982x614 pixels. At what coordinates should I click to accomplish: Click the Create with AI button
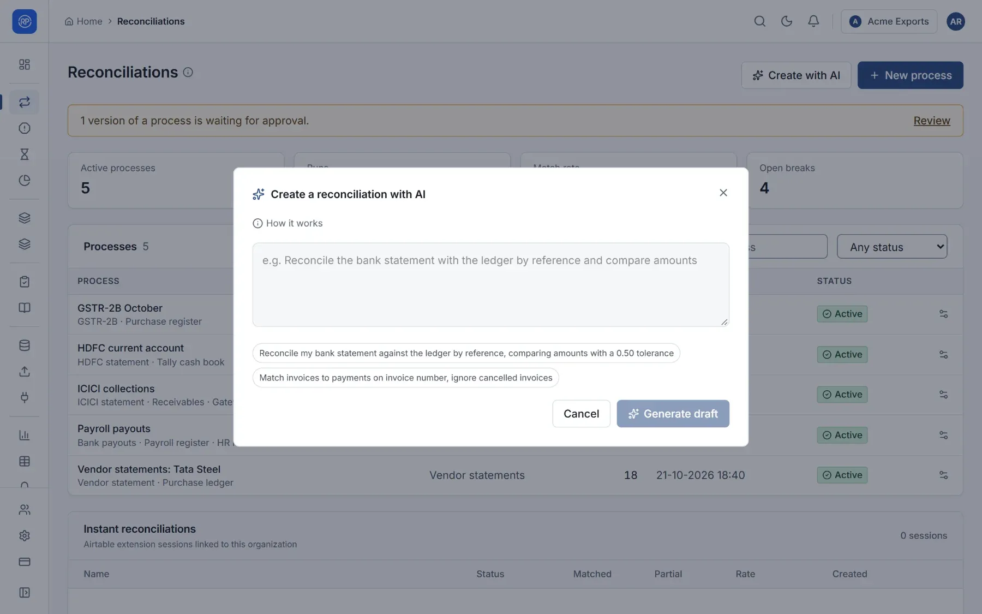pyautogui.click(x=796, y=75)
